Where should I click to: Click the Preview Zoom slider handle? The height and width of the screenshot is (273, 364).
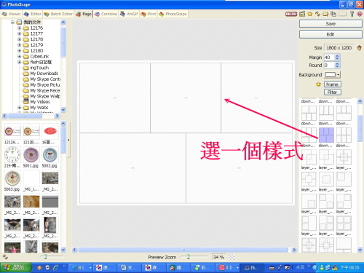[x=188, y=257]
